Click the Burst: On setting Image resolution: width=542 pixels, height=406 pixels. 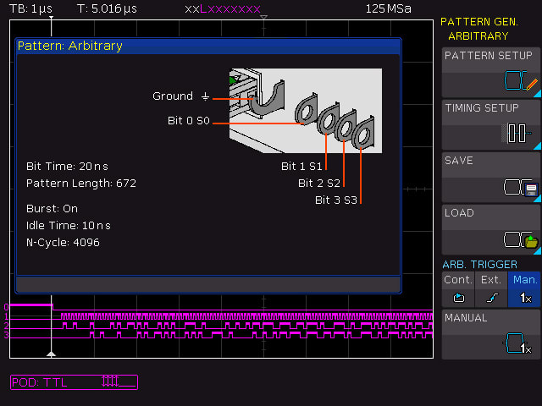52,209
